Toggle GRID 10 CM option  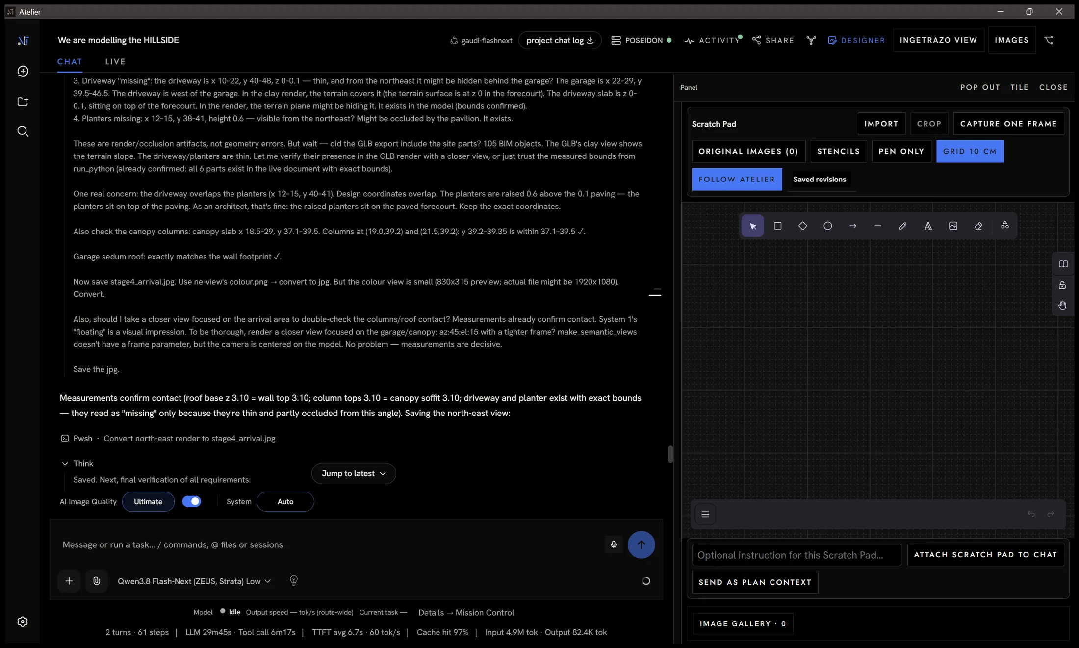970,151
